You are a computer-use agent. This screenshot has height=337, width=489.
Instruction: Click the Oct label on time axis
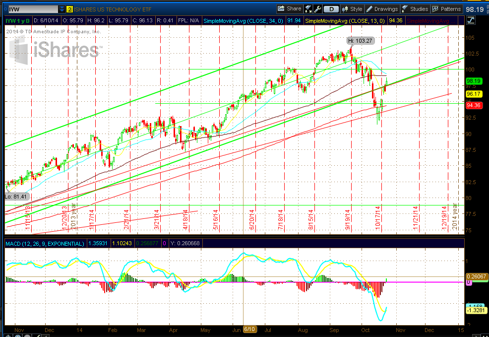coord(365,330)
